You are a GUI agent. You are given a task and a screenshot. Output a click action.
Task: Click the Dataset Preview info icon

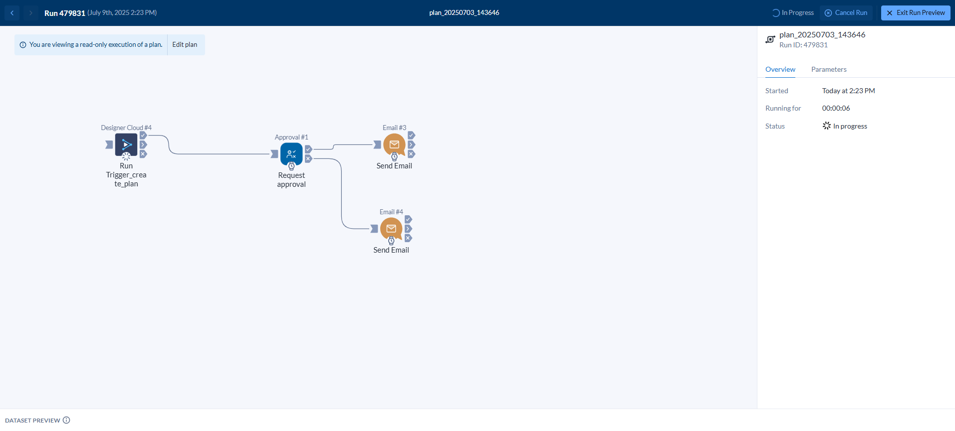pyautogui.click(x=66, y=420)
